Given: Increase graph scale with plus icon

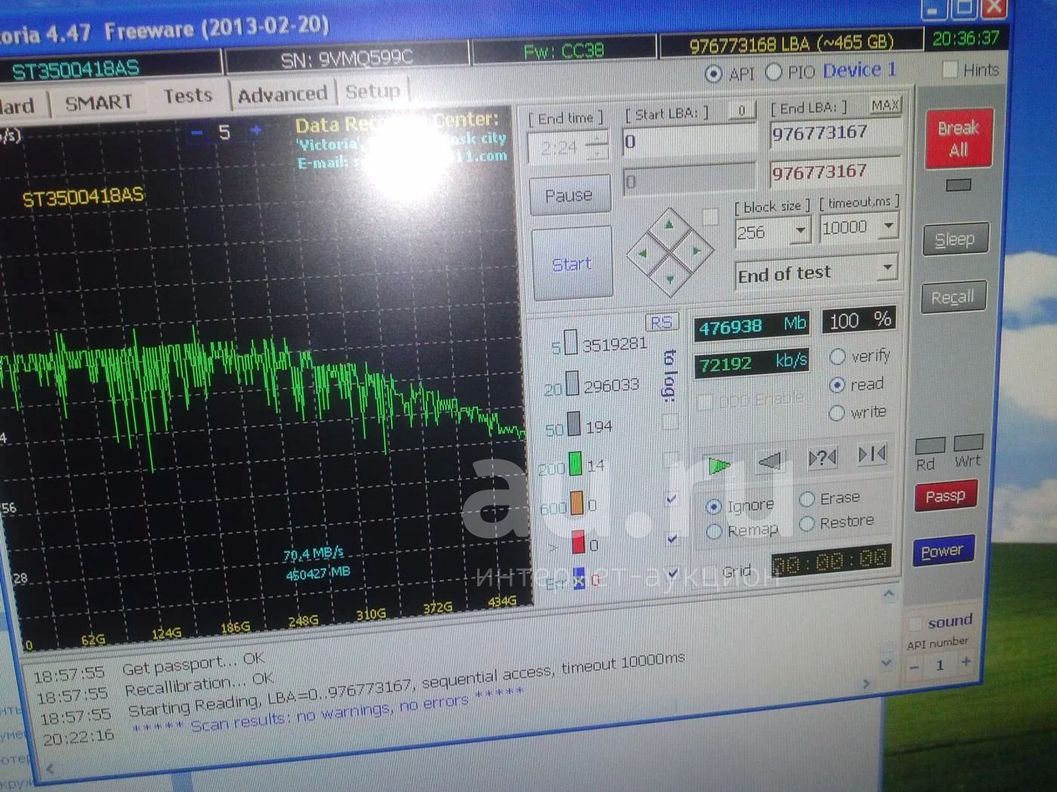Looking at the screenshot, I should coord(256,130).
